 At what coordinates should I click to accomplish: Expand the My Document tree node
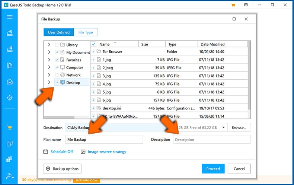[49, 52]
